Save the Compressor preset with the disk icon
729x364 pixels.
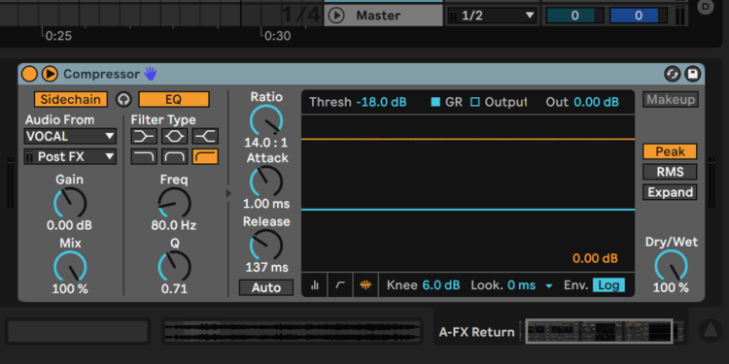[x=693, y=74]
